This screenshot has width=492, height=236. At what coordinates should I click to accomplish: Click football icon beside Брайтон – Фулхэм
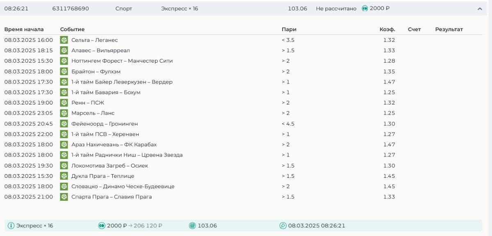coord(64,71)
